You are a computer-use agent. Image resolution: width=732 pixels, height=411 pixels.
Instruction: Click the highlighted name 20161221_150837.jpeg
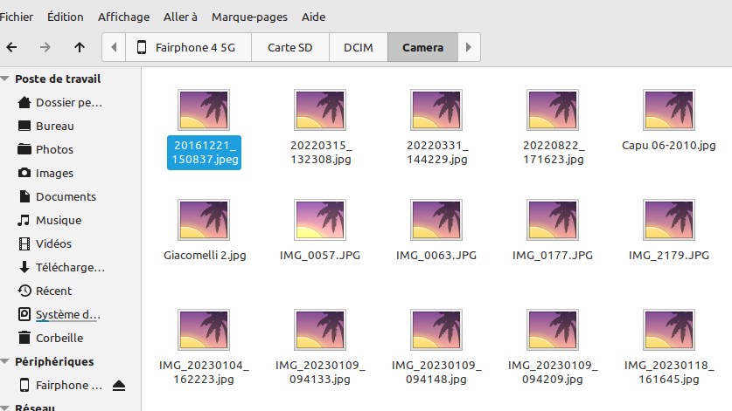tap(204, 153)
